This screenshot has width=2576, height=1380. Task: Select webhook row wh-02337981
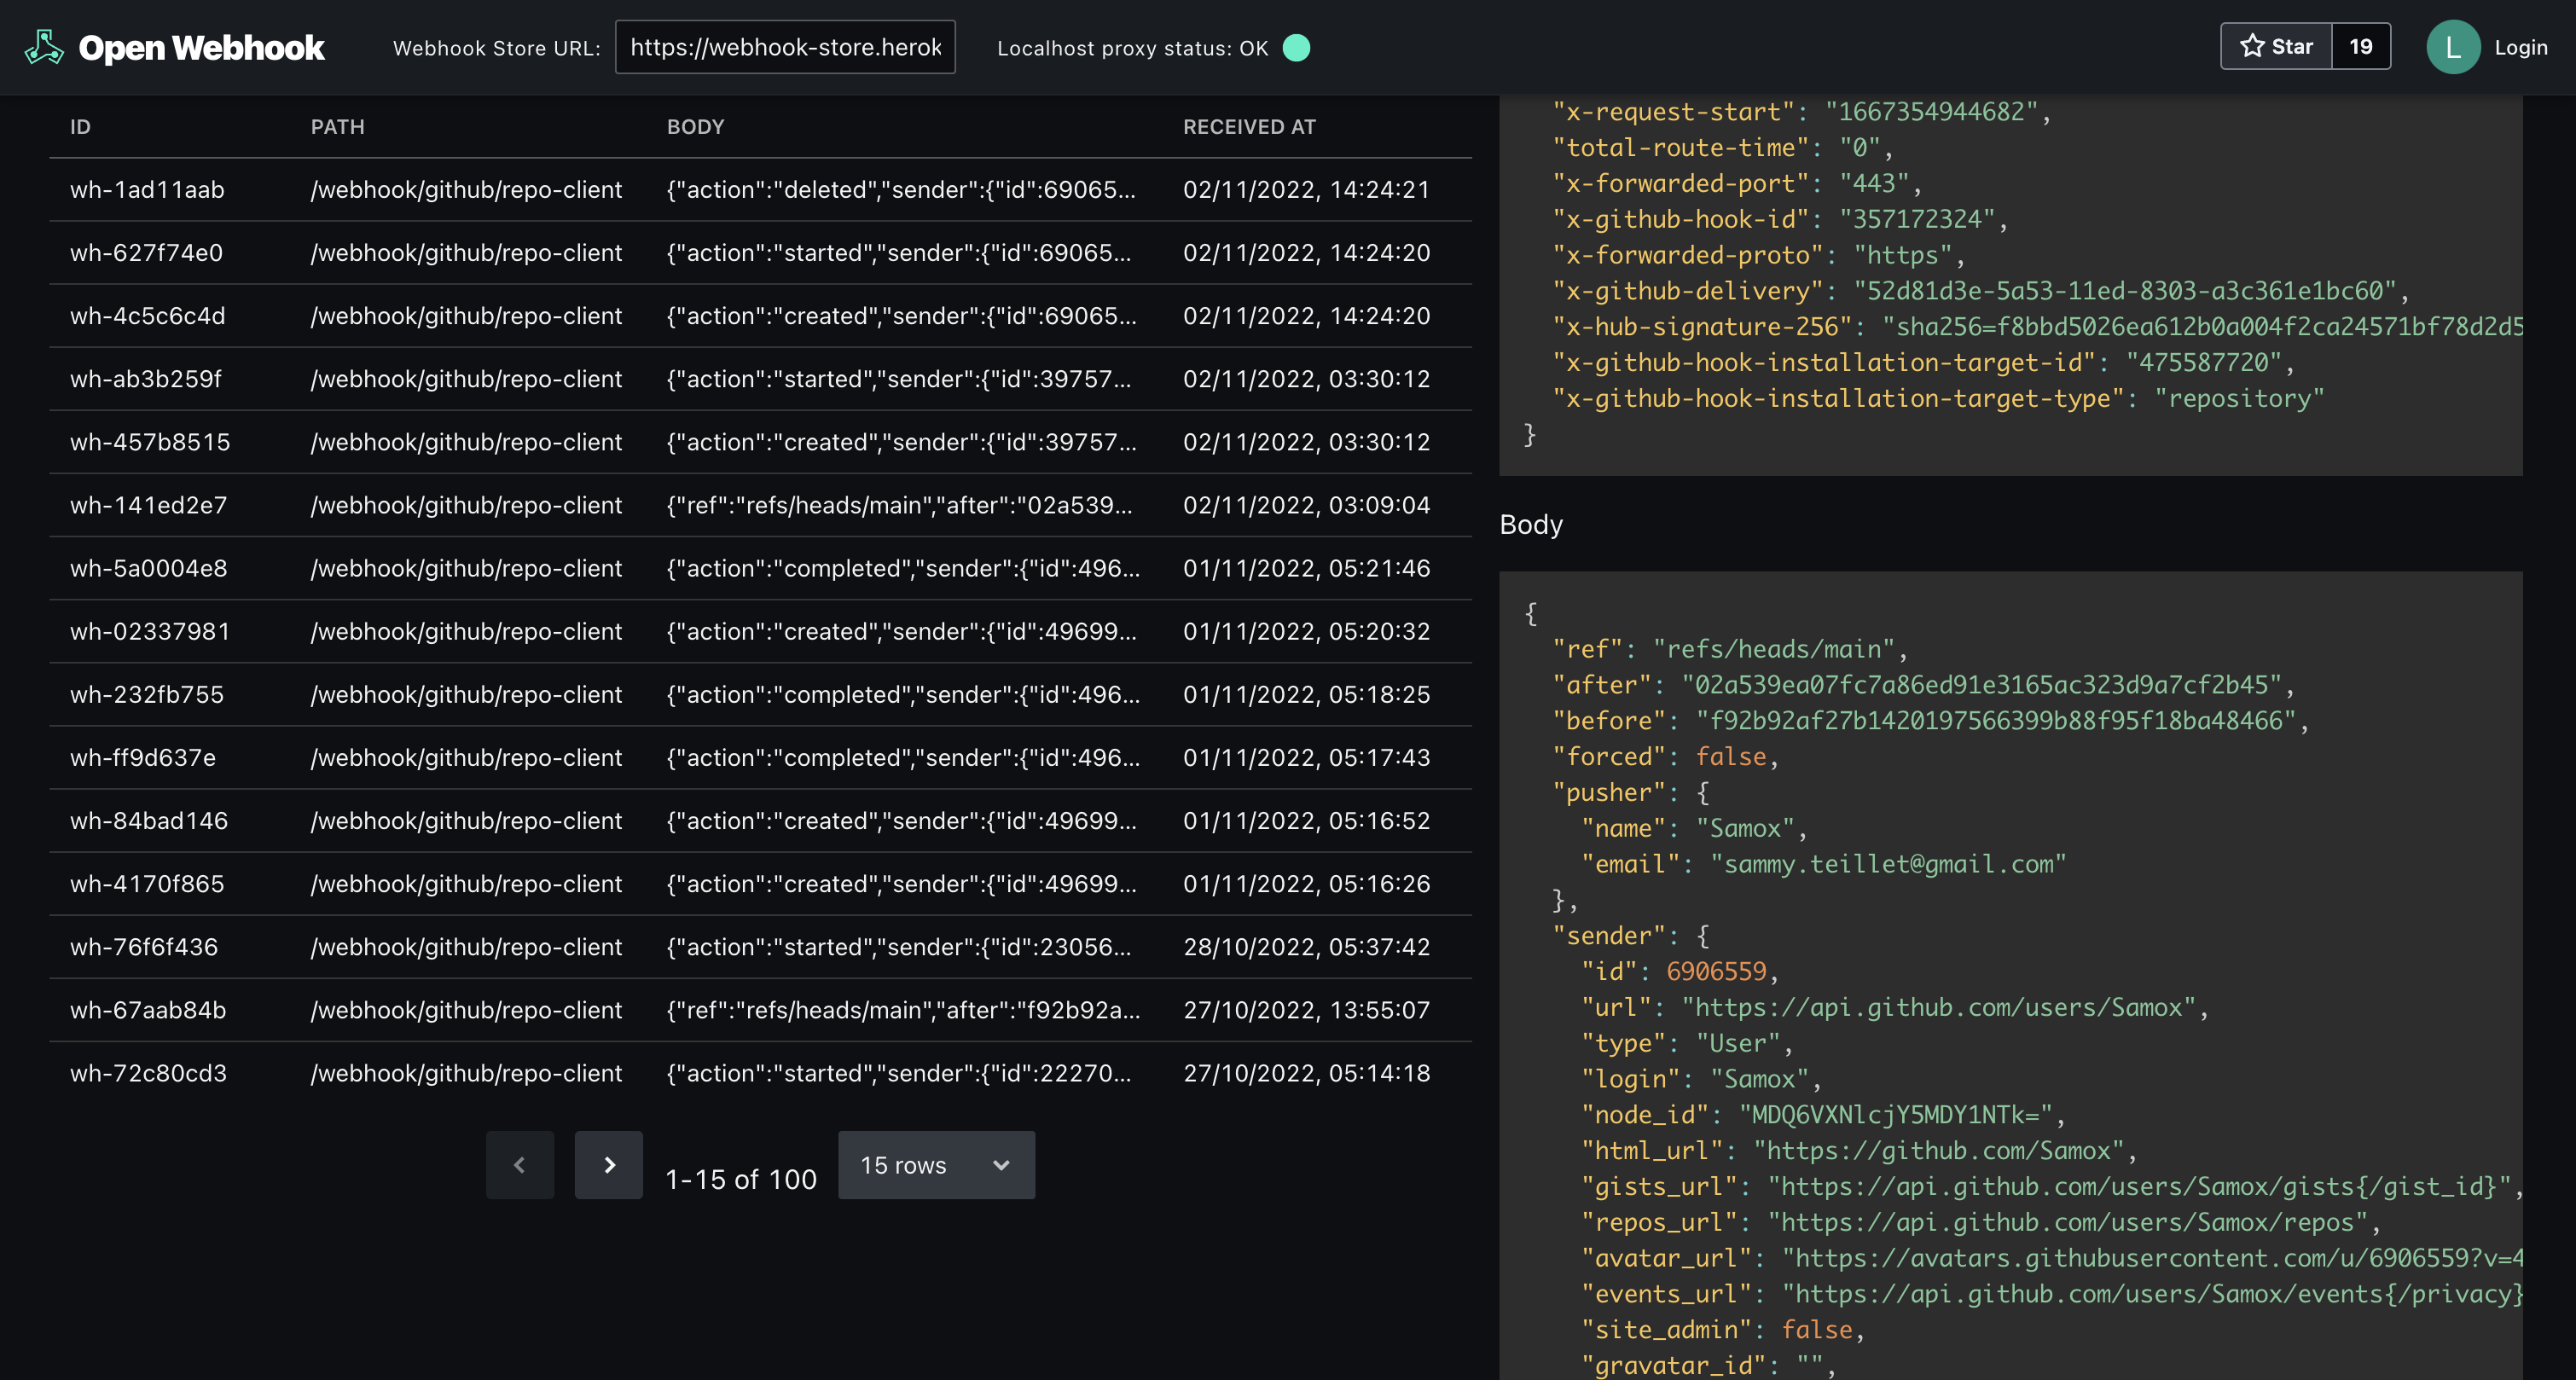760,631
